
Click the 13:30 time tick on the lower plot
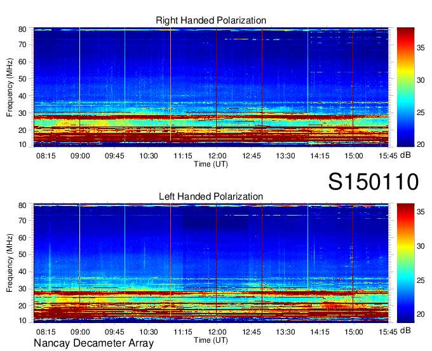point(285,332)
